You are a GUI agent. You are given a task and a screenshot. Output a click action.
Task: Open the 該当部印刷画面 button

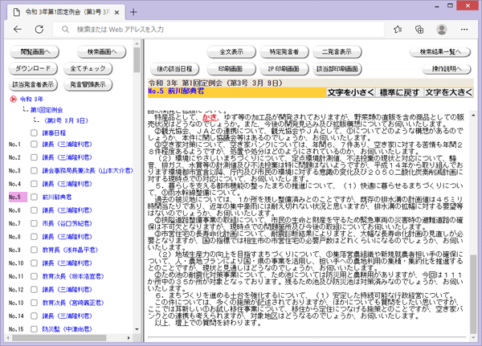(337, 69)
